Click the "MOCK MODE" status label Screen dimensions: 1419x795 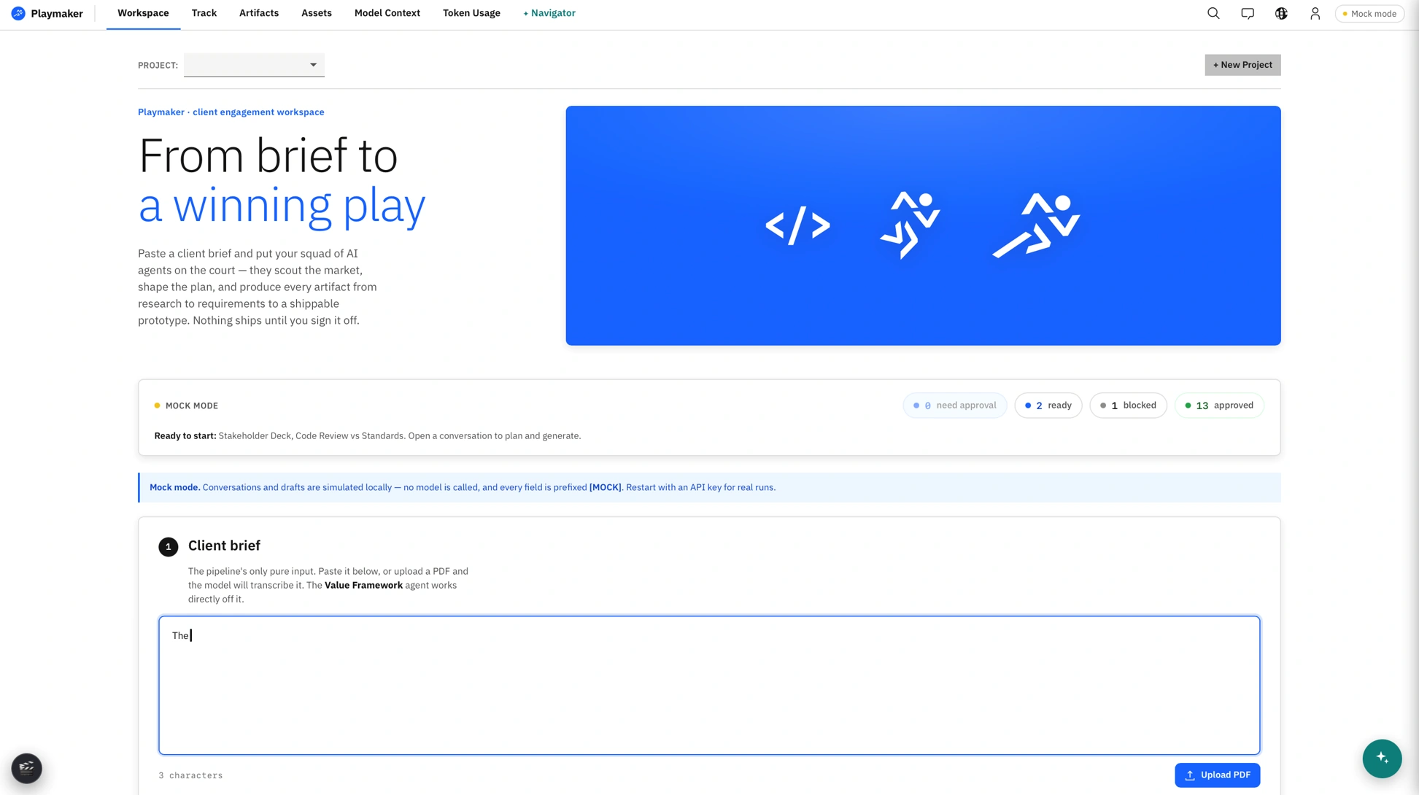pyautogui.click(x=192, y=406)
